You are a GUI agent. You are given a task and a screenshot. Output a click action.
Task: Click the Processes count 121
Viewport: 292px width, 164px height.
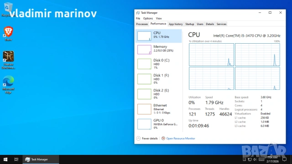(193, 114)
